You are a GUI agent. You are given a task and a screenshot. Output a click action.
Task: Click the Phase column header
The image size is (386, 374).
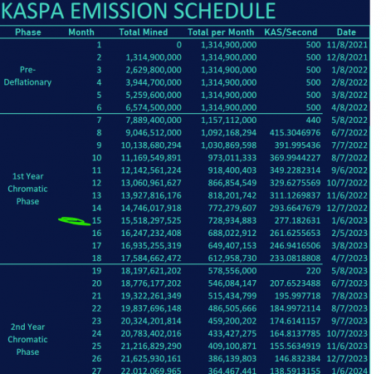click(28, 32)
